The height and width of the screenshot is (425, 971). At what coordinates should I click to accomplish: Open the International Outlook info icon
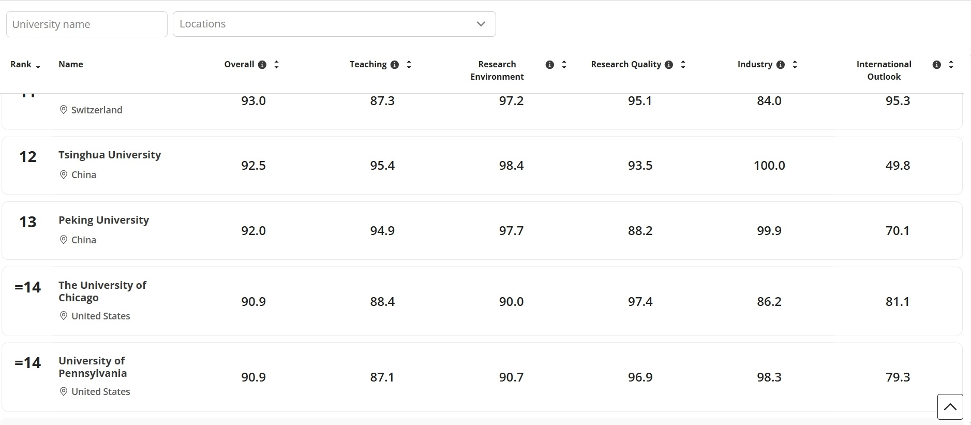pyautogui.click(x=937, y=65)
